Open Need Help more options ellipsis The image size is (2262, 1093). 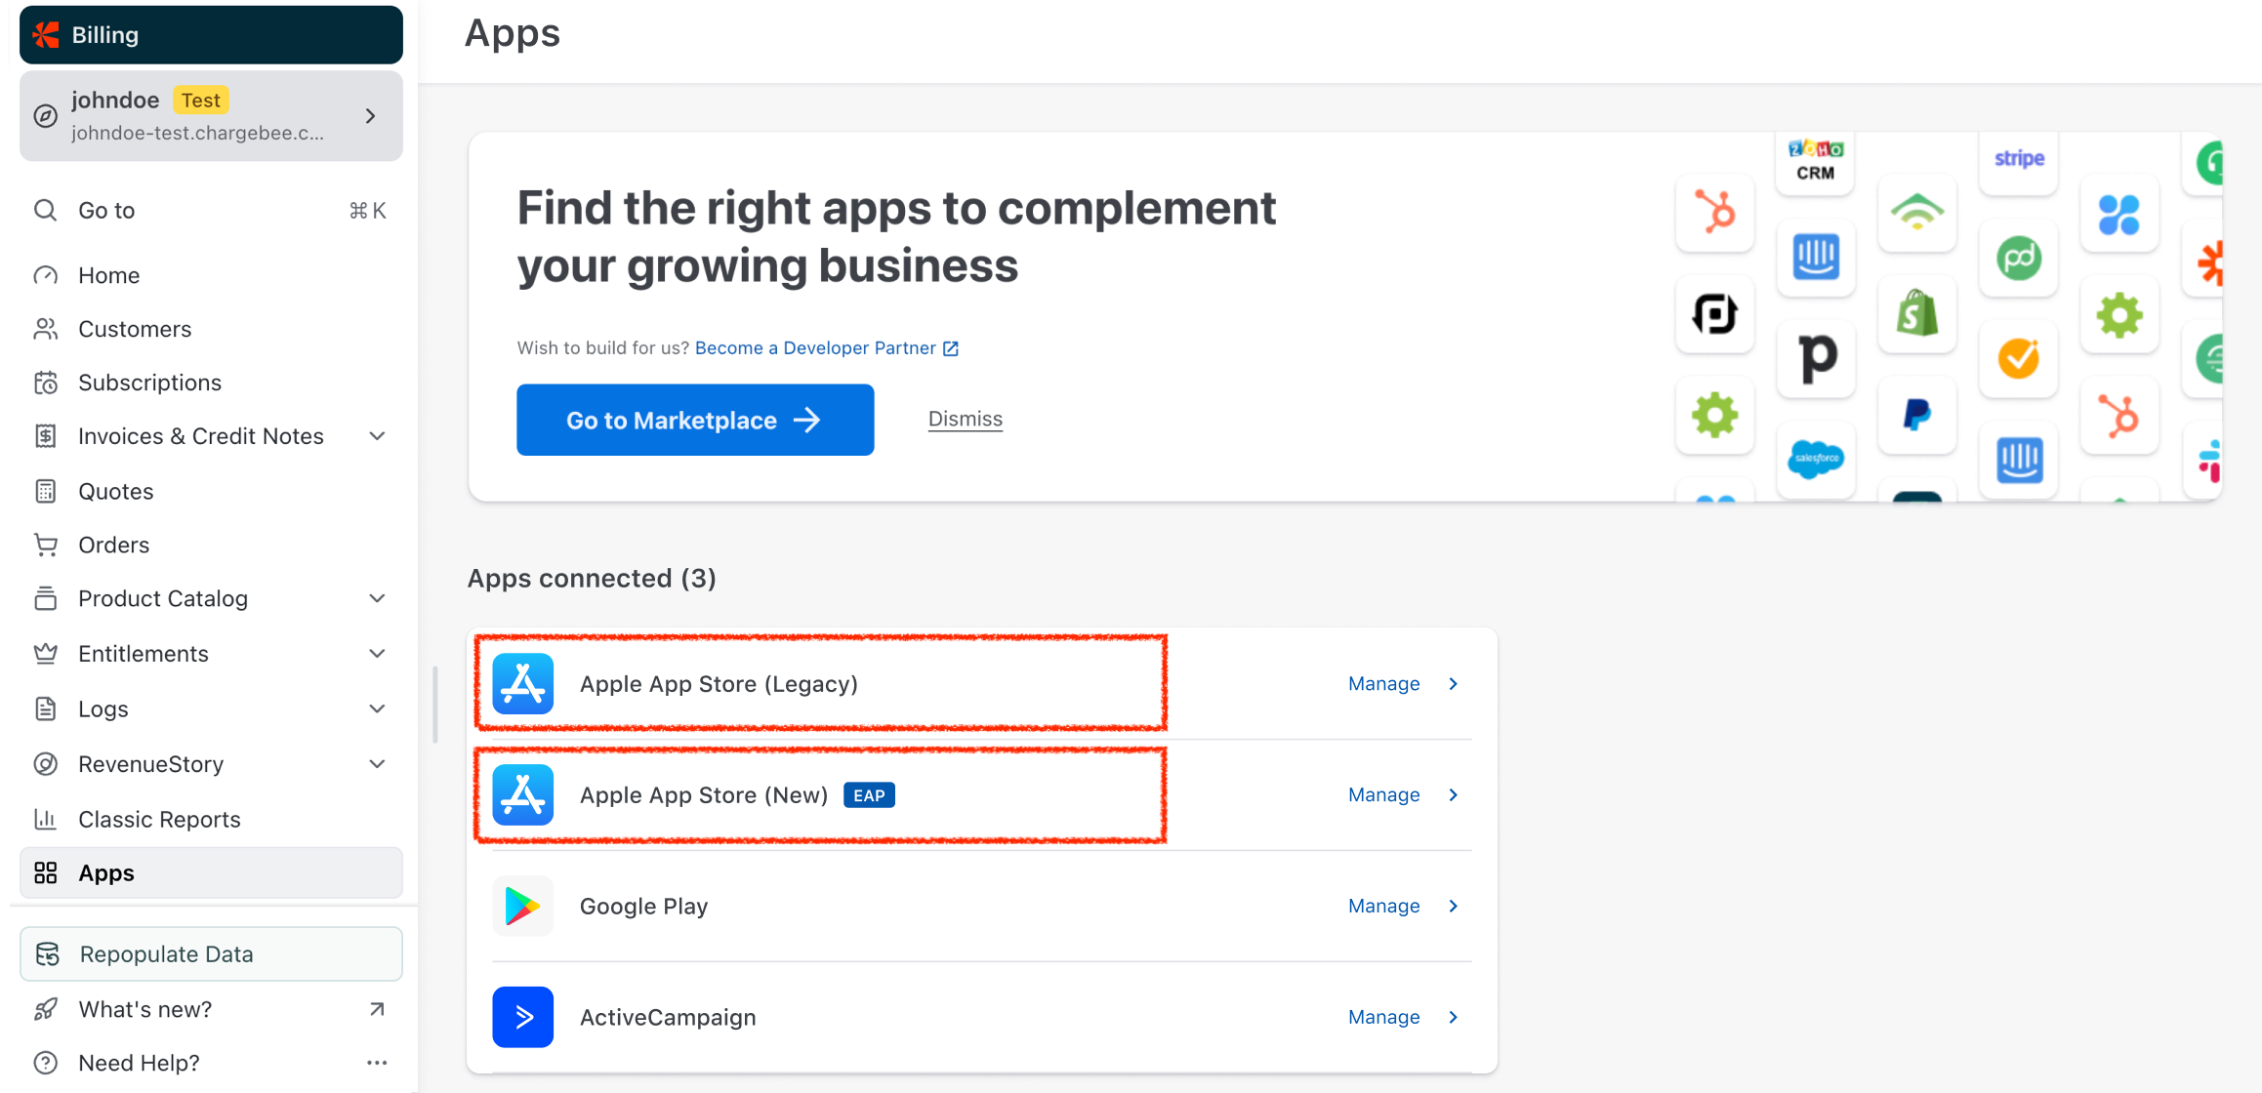tap(377, 1063)
